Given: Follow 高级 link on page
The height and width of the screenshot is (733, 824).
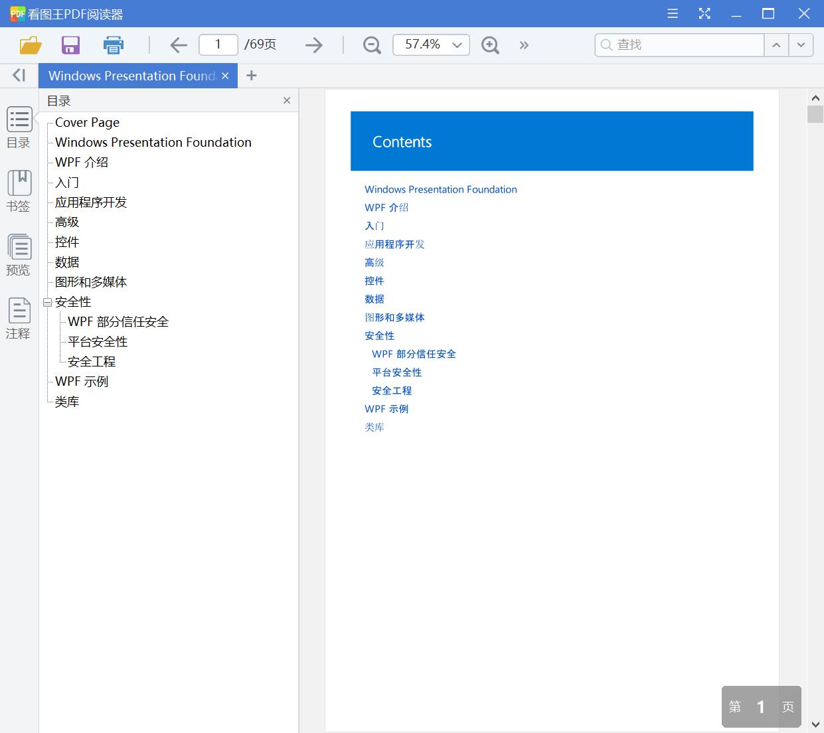Looking at the screenshot, I should tap(374, 262).
